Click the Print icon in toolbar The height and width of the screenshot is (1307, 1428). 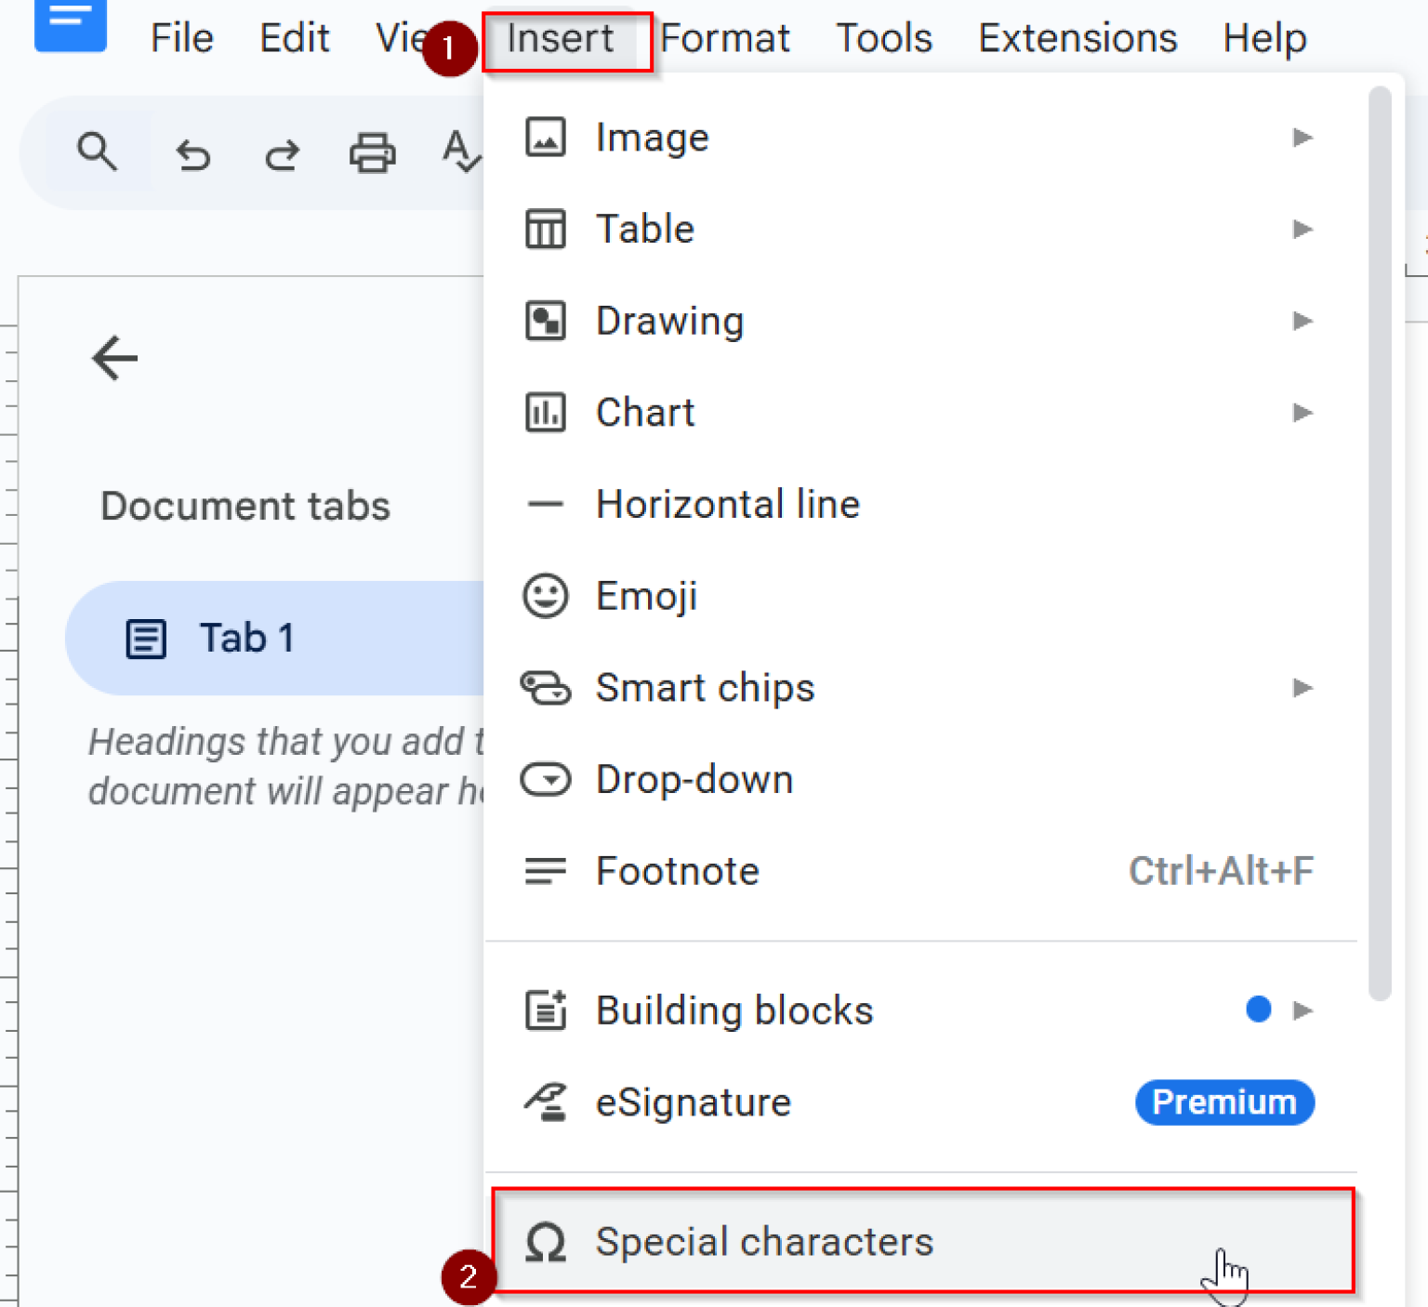pos(372,153)
